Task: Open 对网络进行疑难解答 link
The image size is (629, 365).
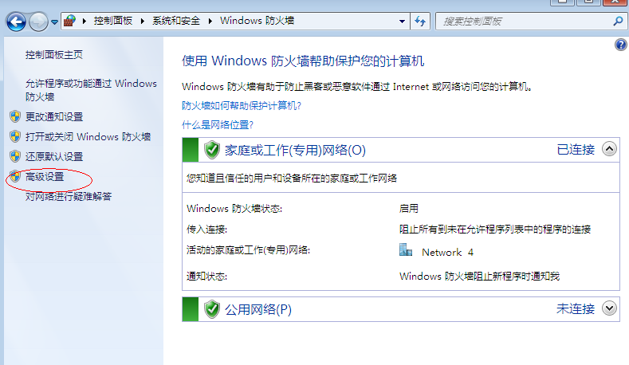Action: pos(69,197)
